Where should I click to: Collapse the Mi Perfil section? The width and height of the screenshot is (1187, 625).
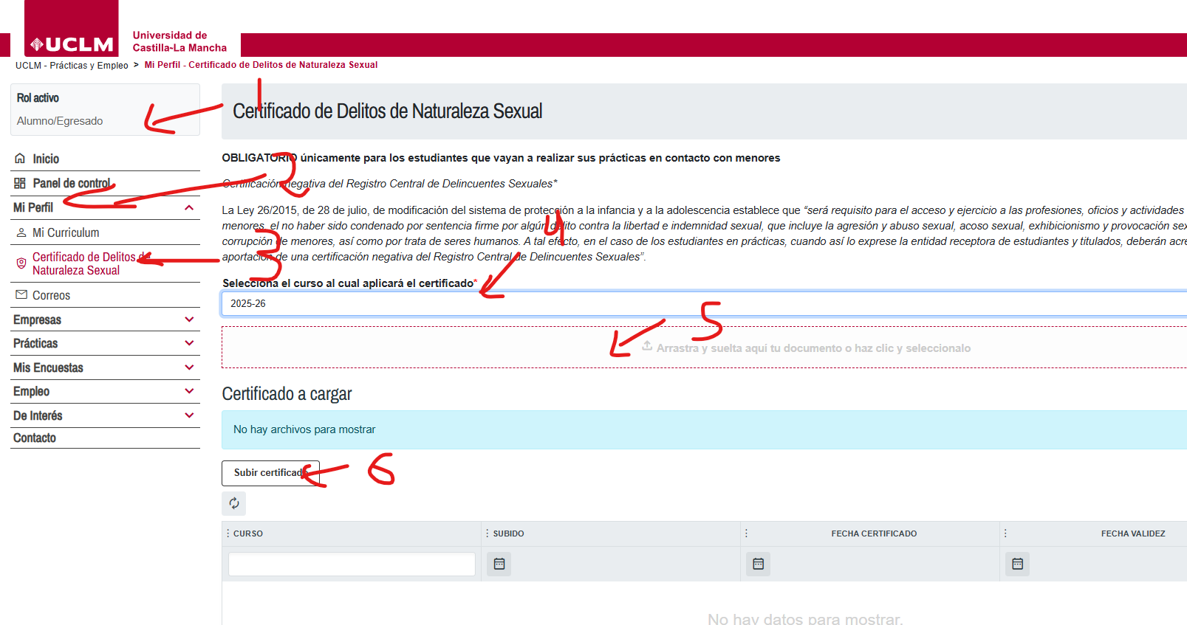point(189,208)
